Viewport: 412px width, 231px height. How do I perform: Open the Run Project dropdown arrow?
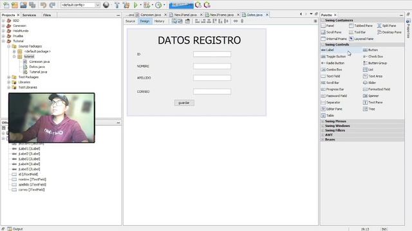tap(140, 4)
